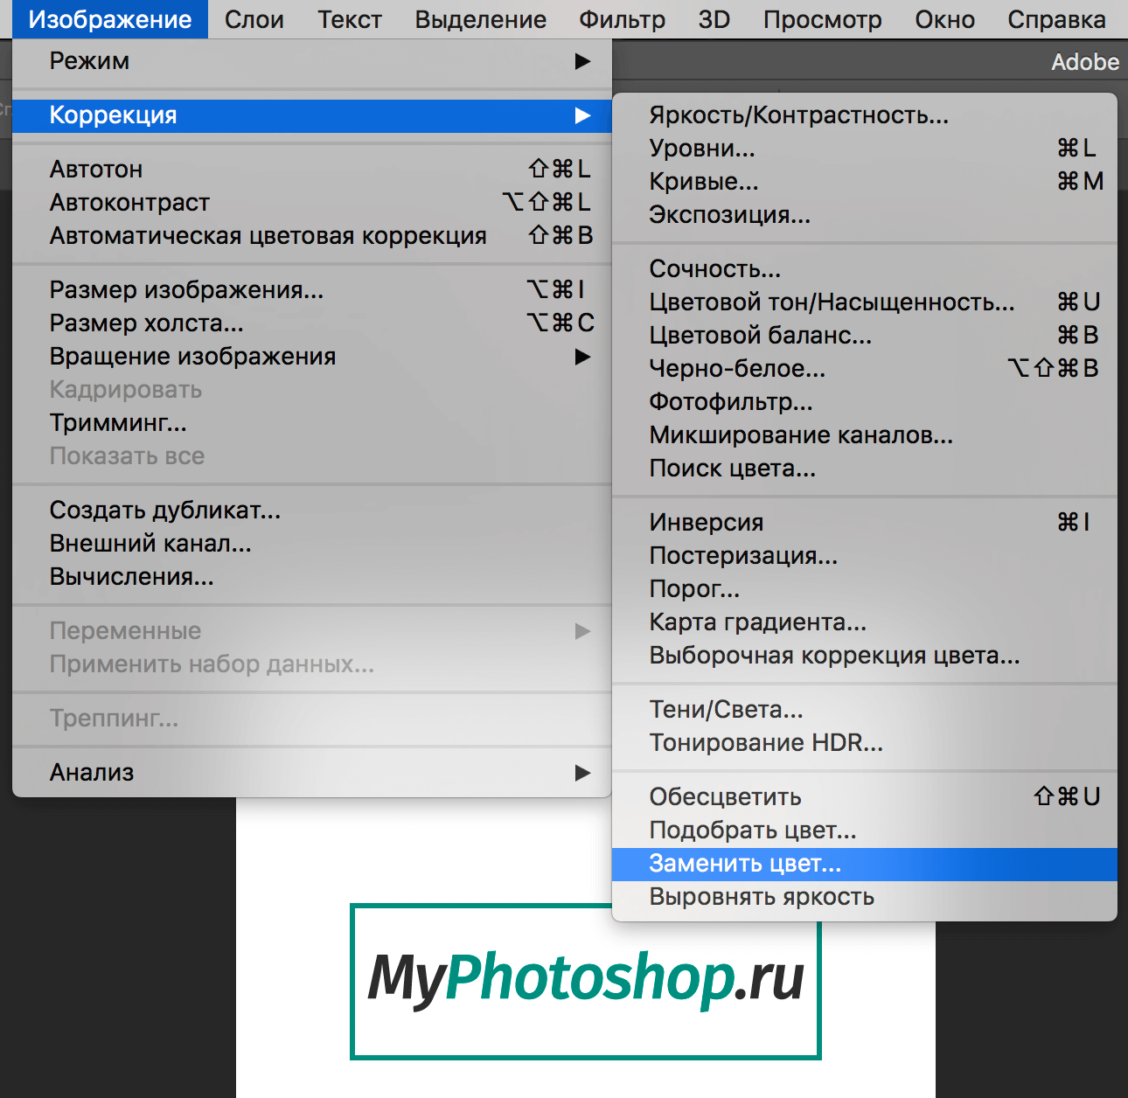Choose Создать дубликат

pos(164,510)
